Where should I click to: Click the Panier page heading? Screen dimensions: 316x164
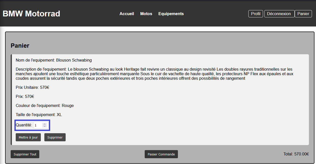pyautogui.click(x=20, y=46)
